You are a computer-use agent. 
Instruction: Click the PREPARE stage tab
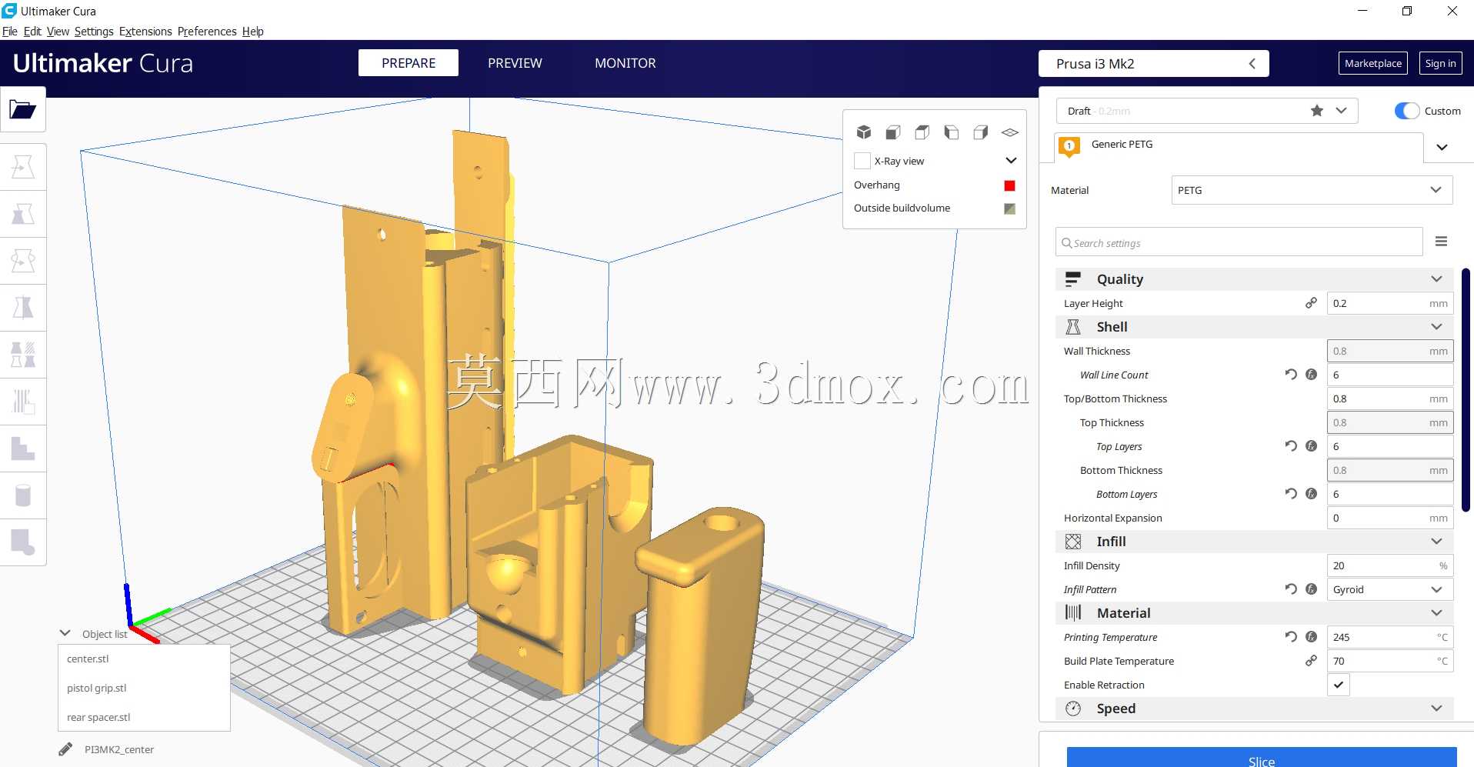tap(409, 63)
